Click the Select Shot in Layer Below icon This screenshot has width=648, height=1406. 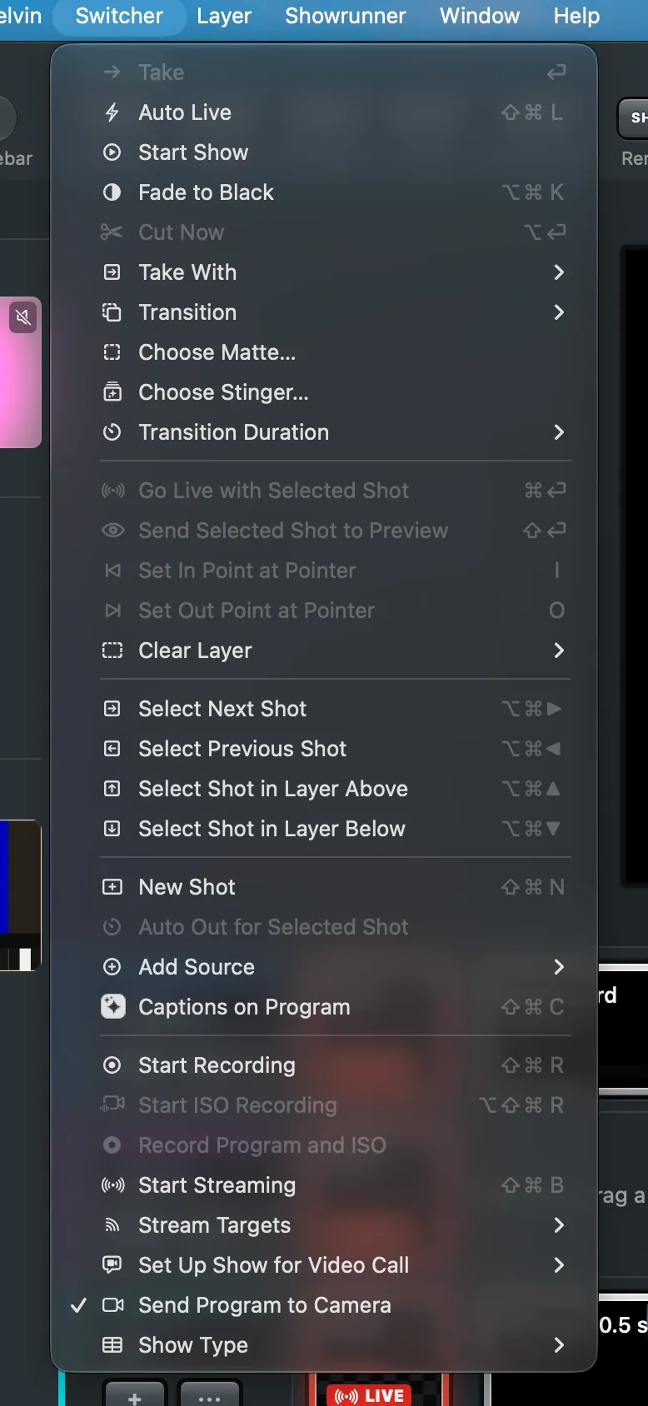[112, 829]
